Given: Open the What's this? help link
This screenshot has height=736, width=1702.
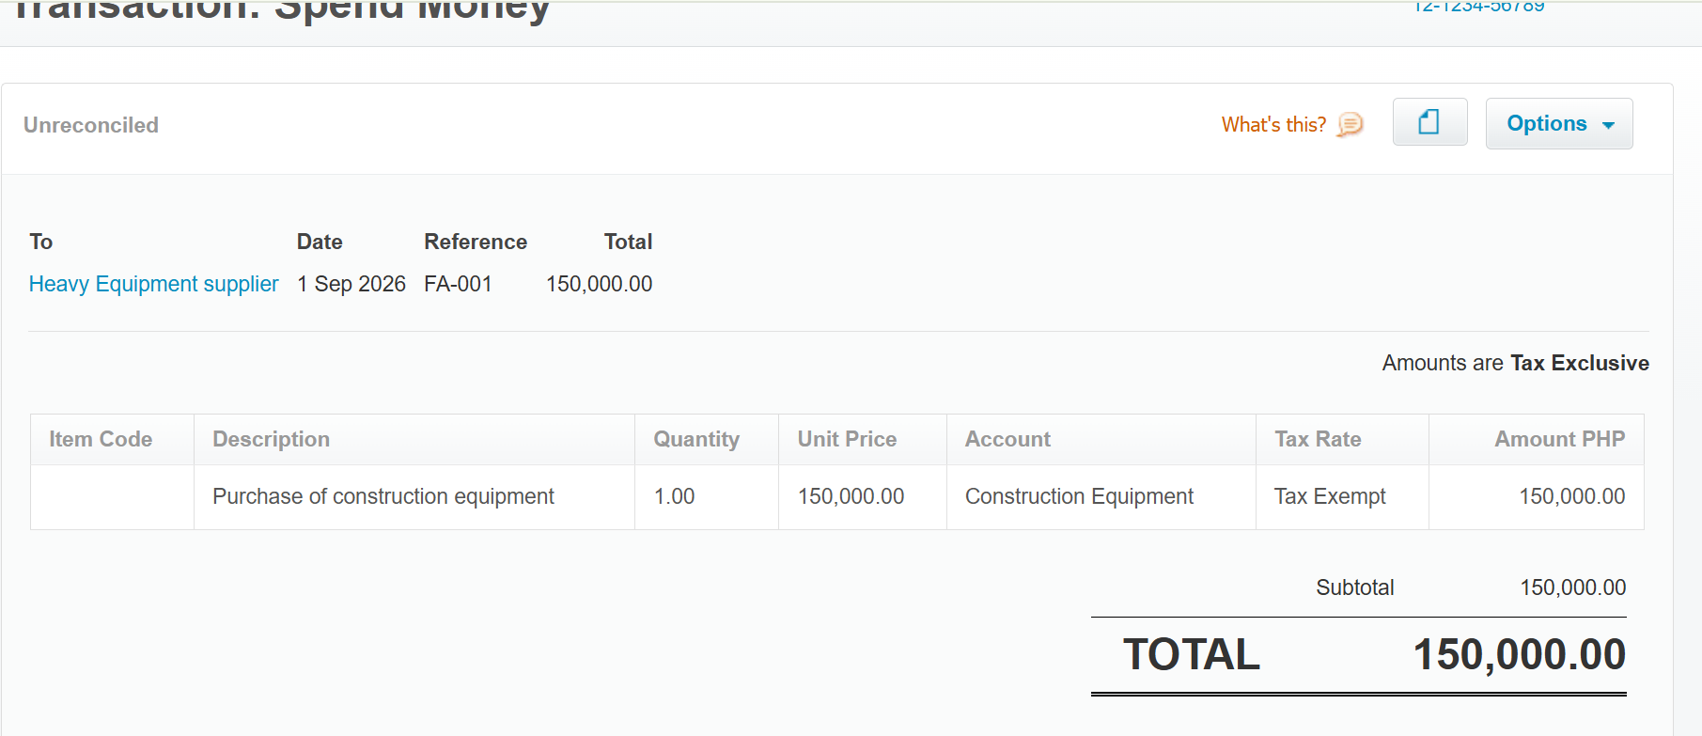Looking at the screenshot, I should [x=1273, y=124].
